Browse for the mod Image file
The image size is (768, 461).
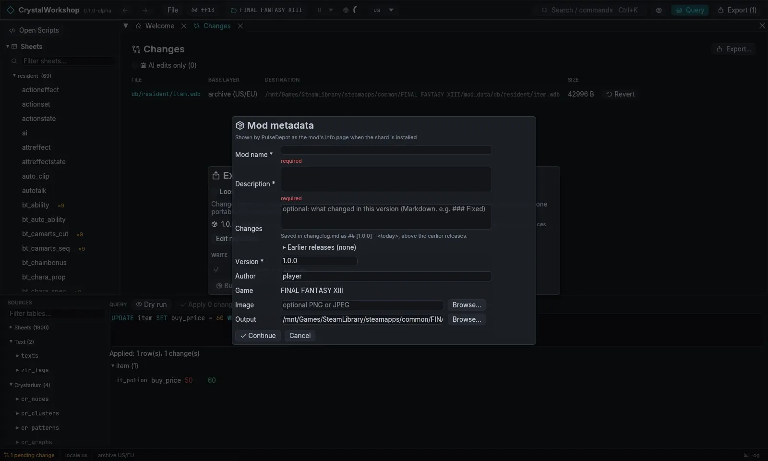point(467,305)
